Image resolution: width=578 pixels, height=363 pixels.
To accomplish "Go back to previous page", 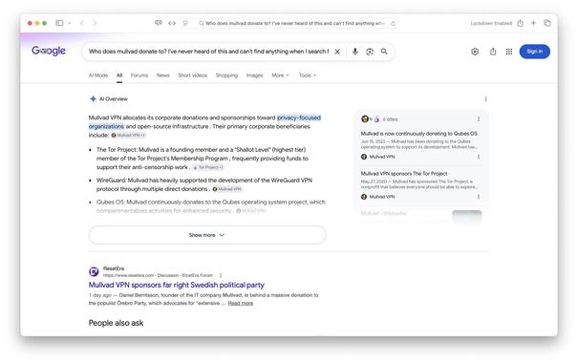I will pos(82,23).
